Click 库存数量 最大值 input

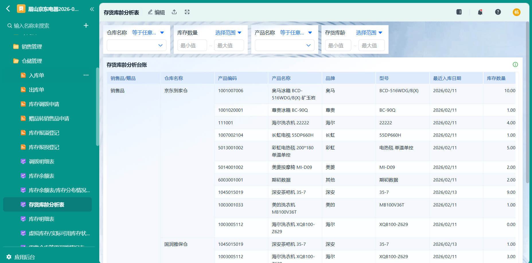[229, 45]
